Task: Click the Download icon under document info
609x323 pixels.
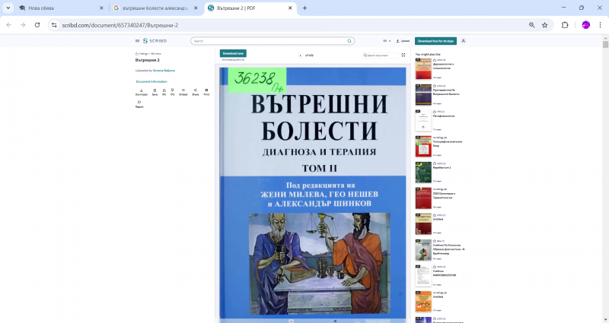Action: click(x=142, y=92)
